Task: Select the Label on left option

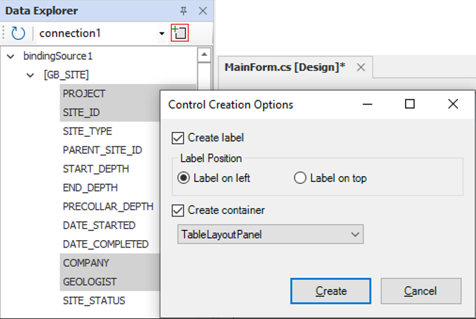Action: [183, 178]
